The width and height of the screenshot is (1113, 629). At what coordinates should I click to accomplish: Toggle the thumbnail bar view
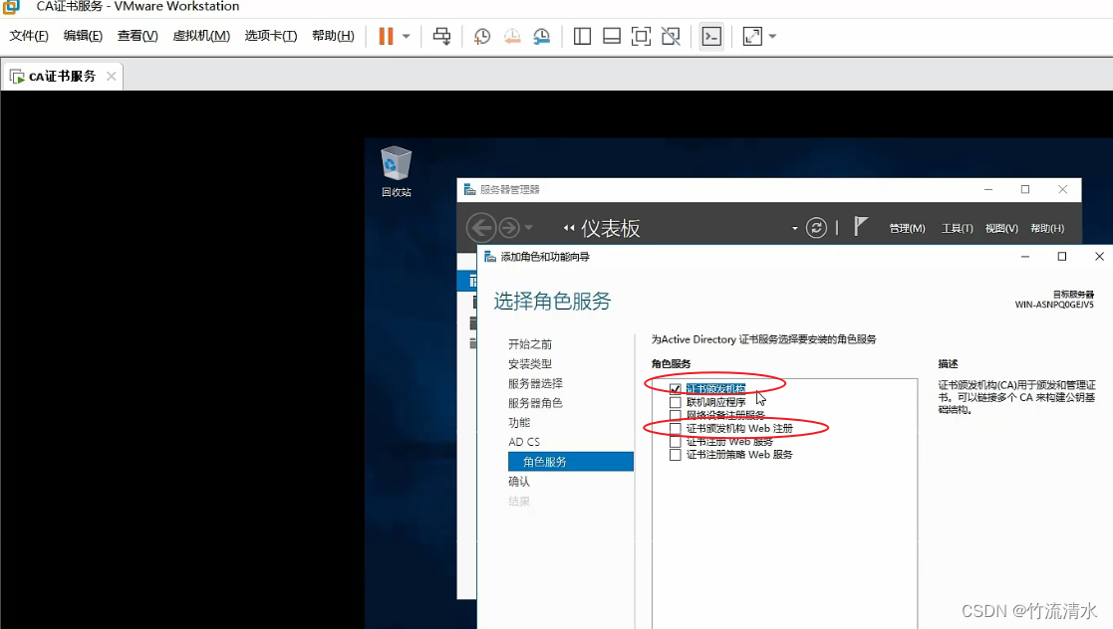pyautogui.click(x=612, y=36)
